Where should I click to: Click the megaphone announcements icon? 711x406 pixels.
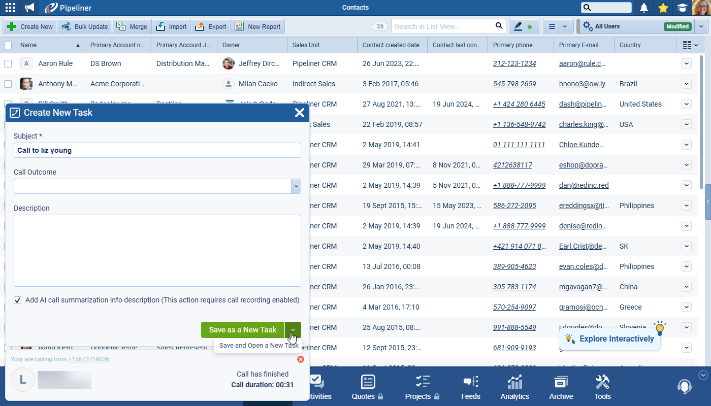[29, 8]
